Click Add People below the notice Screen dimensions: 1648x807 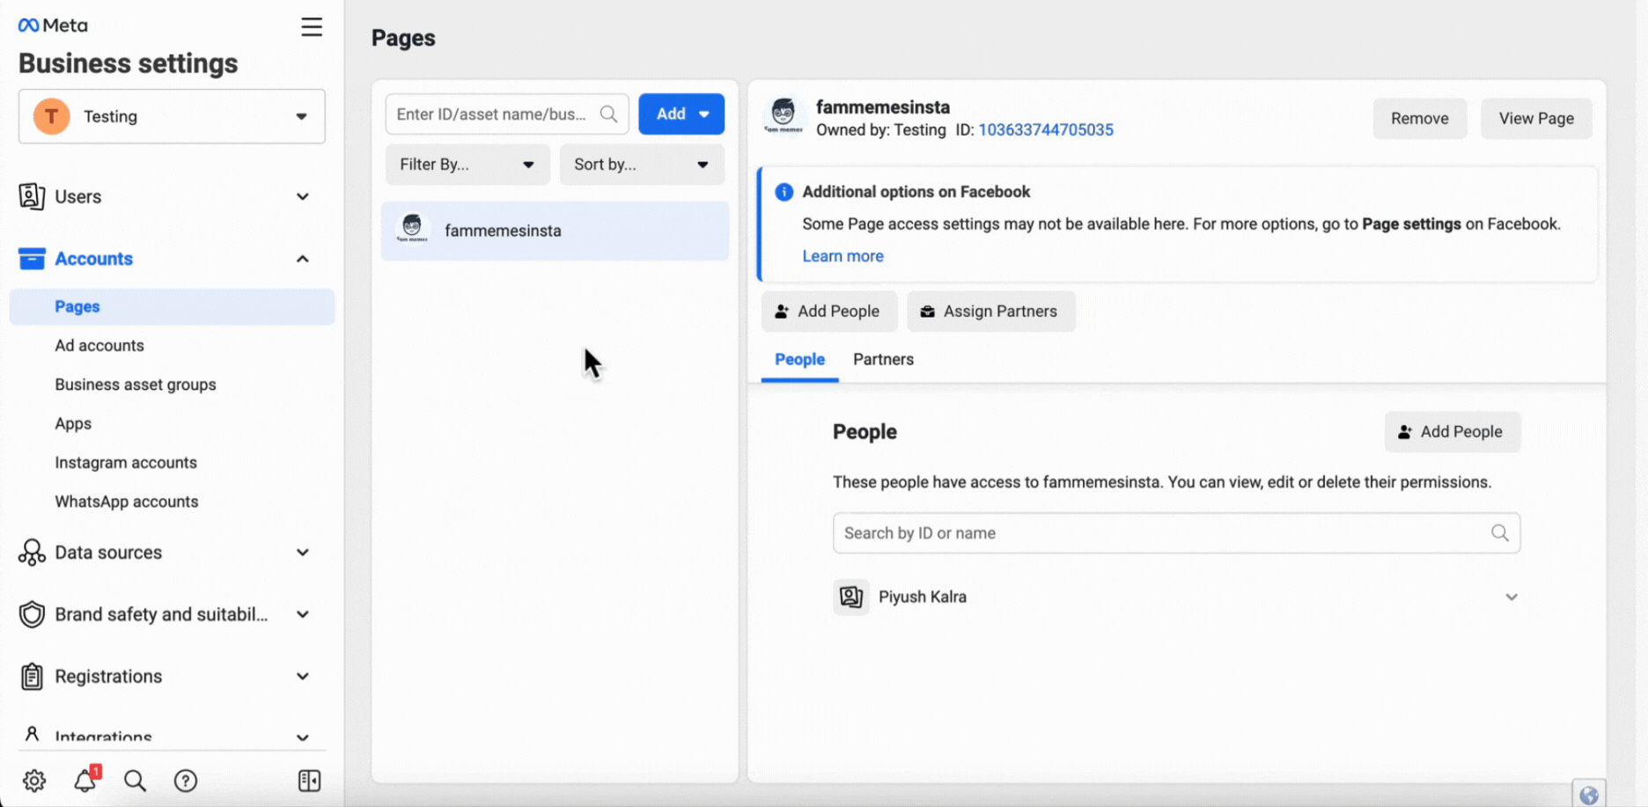(x=828, y=312)
